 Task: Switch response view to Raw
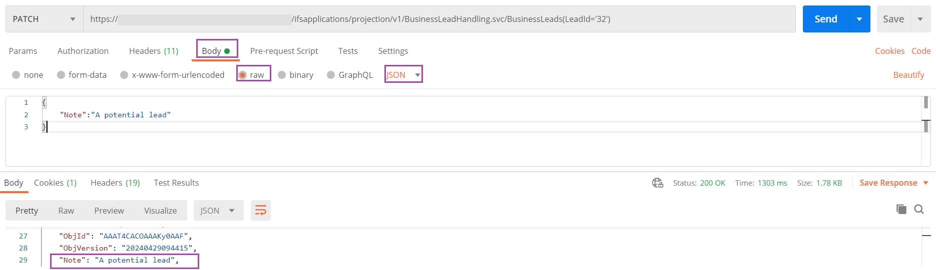click(x=66, y=211)
